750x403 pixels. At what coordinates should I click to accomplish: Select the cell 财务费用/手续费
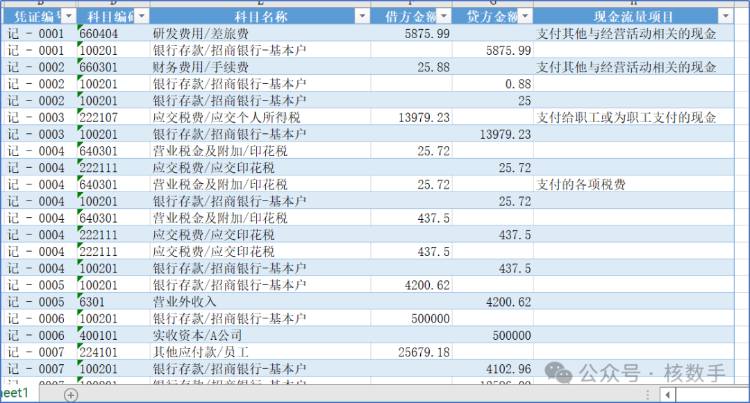coord(260,67)
